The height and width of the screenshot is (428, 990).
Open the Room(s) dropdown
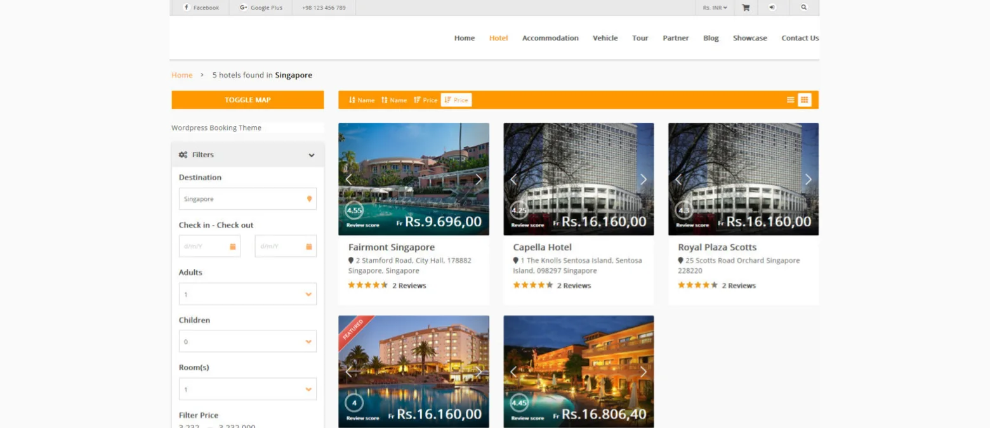pos(247,389)
